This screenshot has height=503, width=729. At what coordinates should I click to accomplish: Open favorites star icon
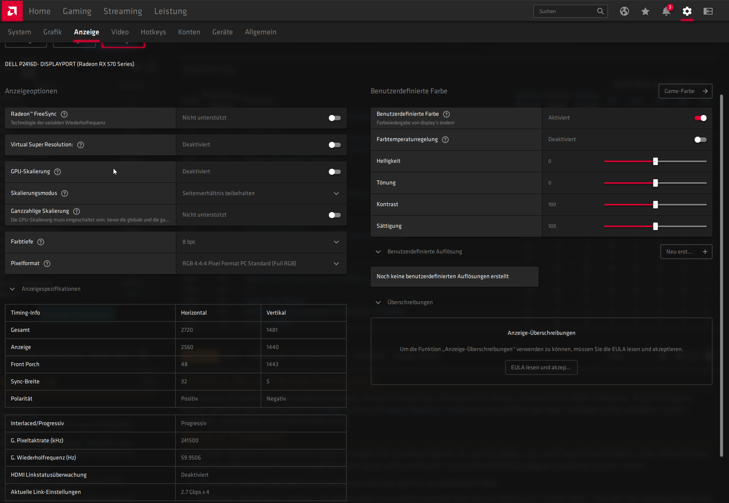[645, 11]
